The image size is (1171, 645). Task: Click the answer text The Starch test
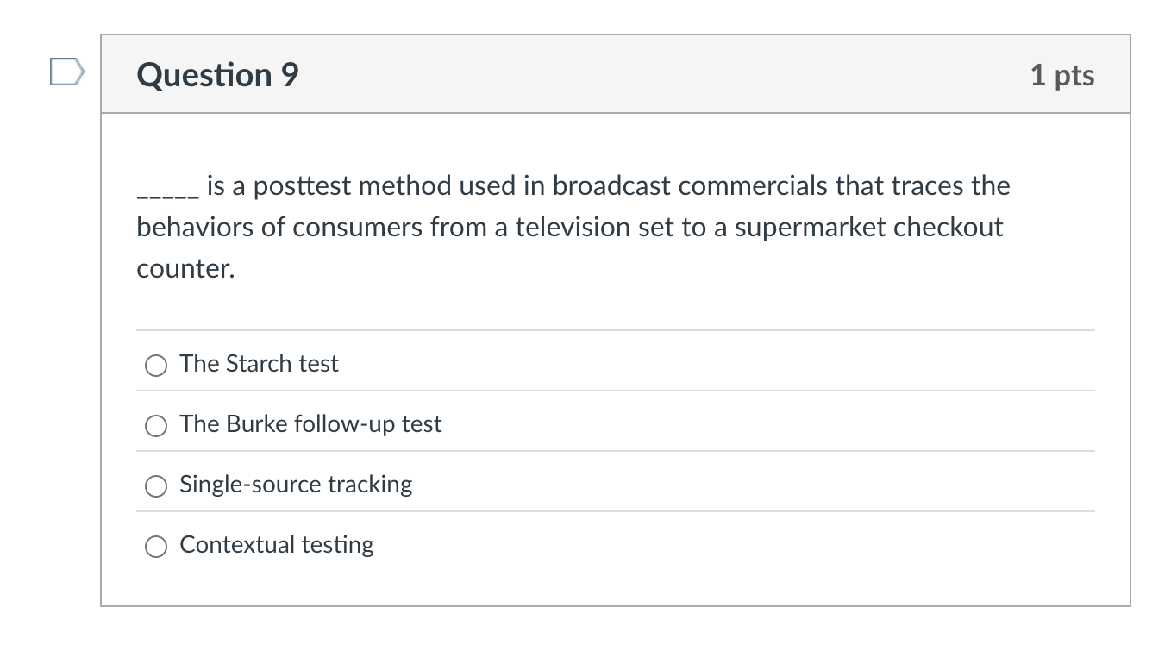[259, 364]
